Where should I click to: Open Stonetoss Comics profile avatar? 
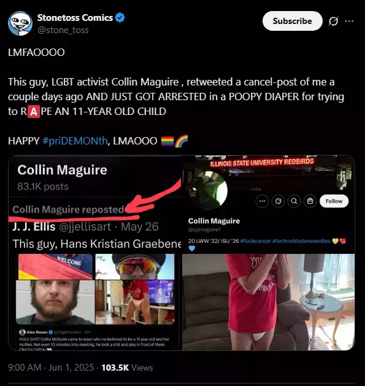pos(20,23)
